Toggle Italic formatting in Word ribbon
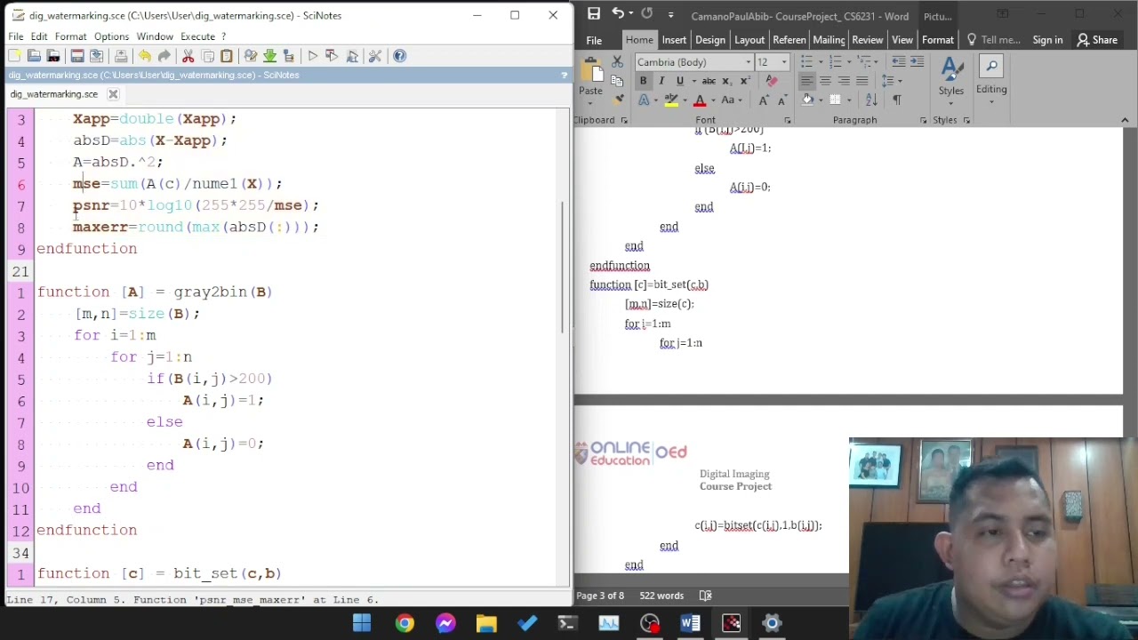 pyautogui.click(x=661, y=81)
